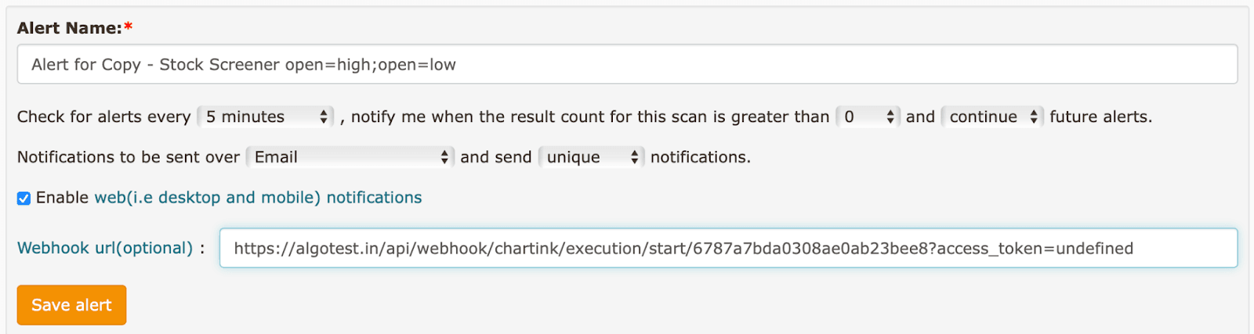1254x334 pixels.
Task: Click the 'Notifications to be sent over' text
Action: [129, 157]
